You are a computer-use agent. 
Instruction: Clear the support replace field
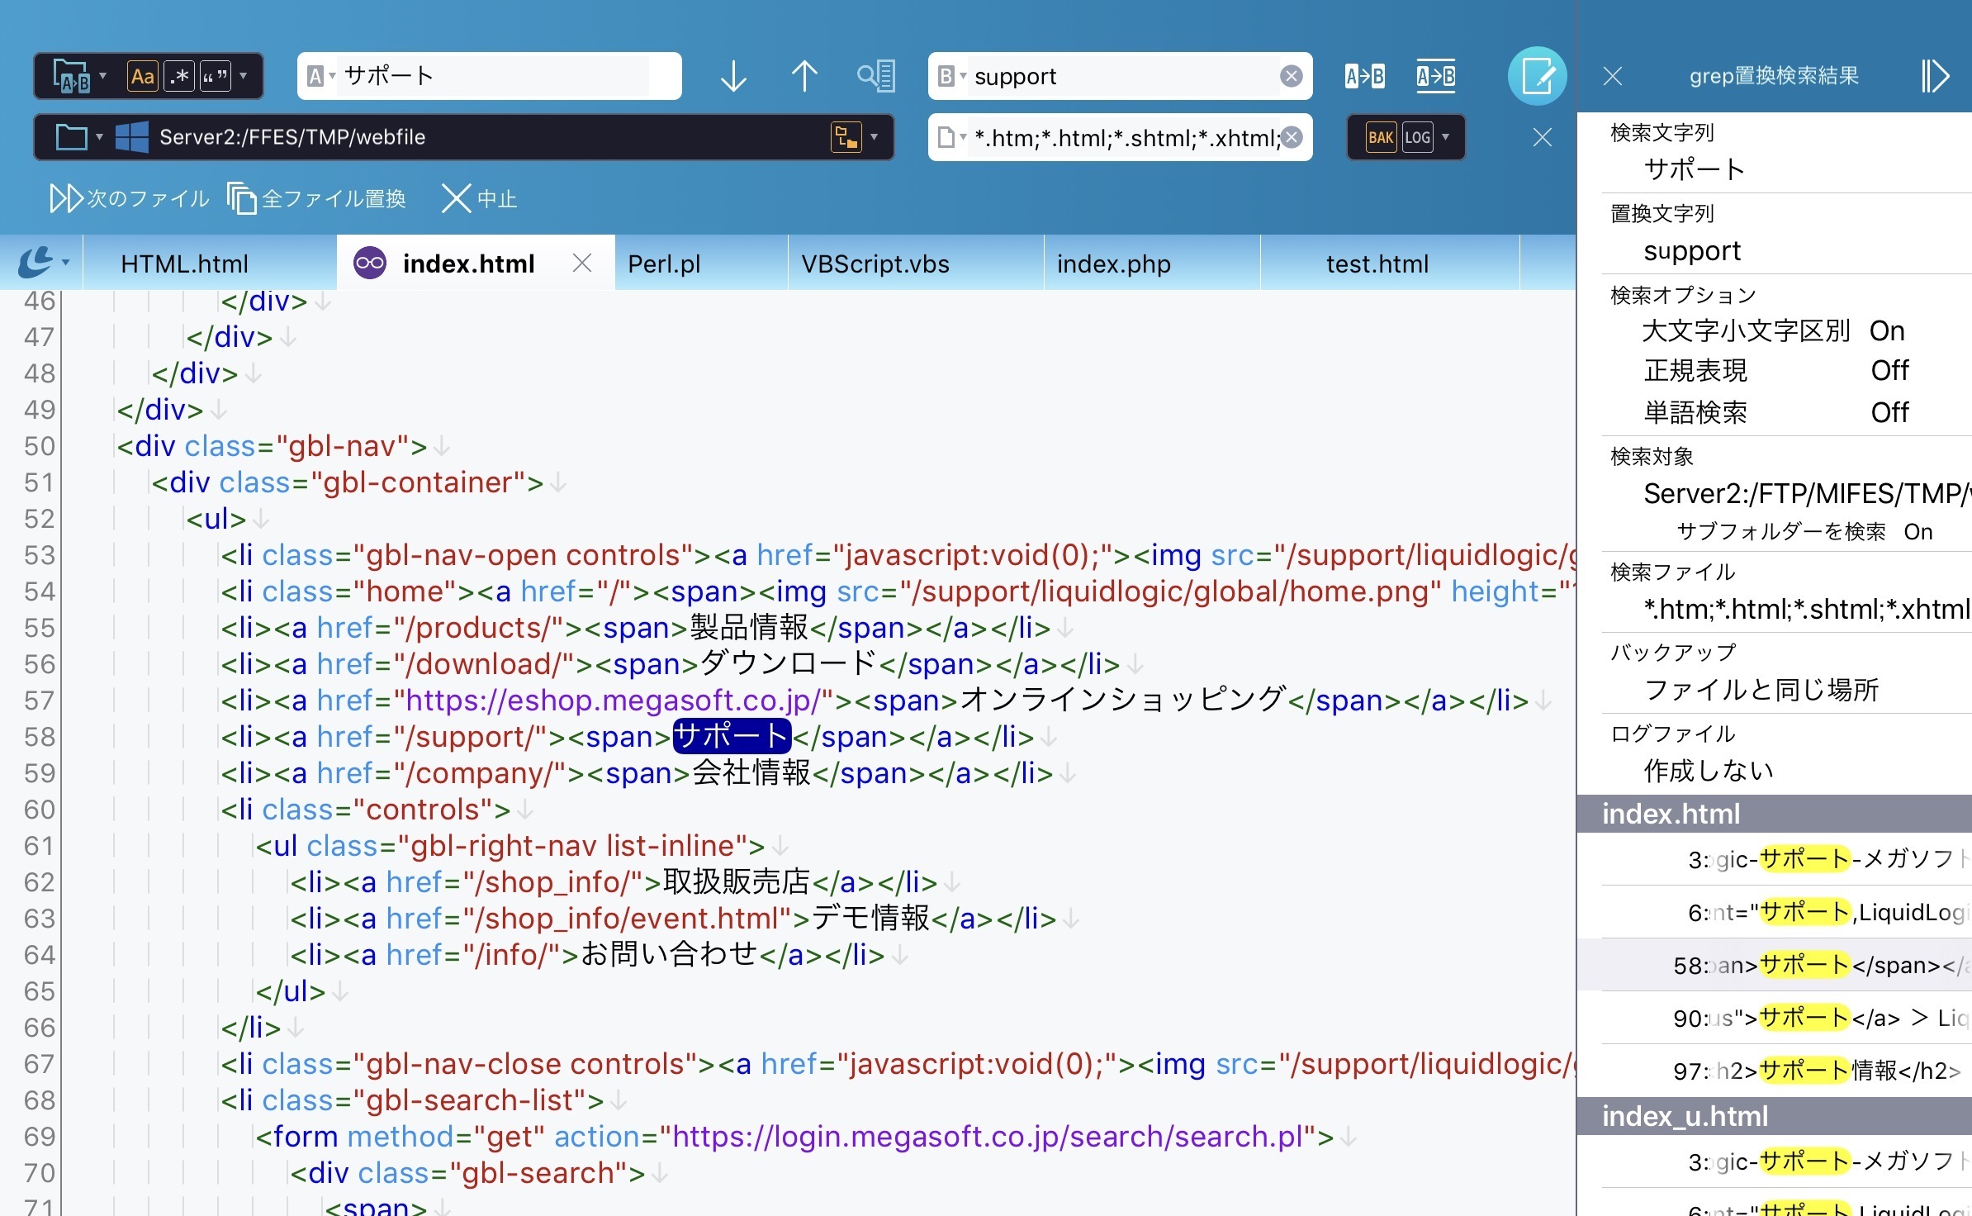click(x=1292, y=77)
